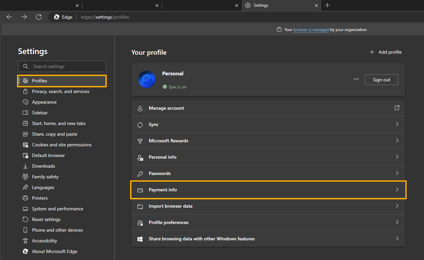Click the Privacy lock icon in sidebar
The image size is (424, 260).
tap(25, 91)
